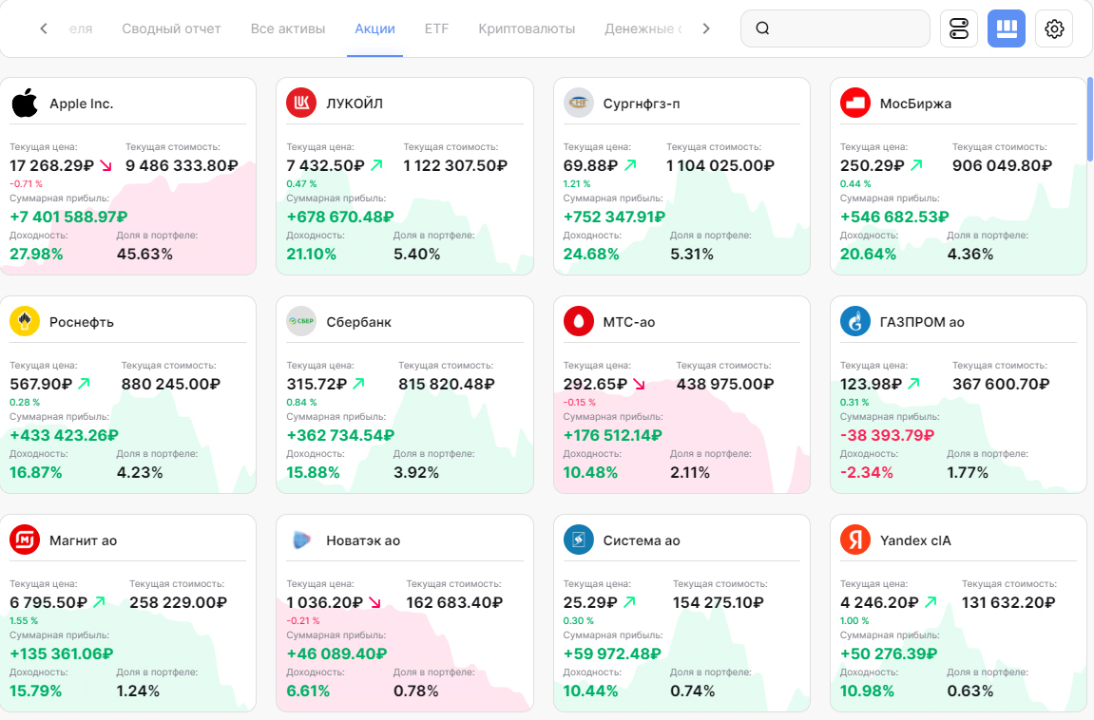Image resolution: width=1094 pixels, height=720 pixels.
Task: Click the page vertical scrollbar
Action: [x=1090, y=120]
